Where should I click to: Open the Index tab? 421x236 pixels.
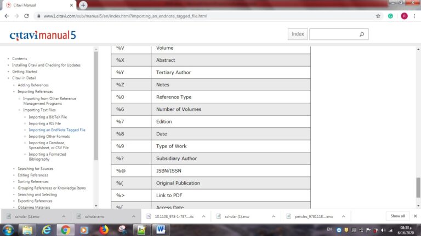coord(298,34)
